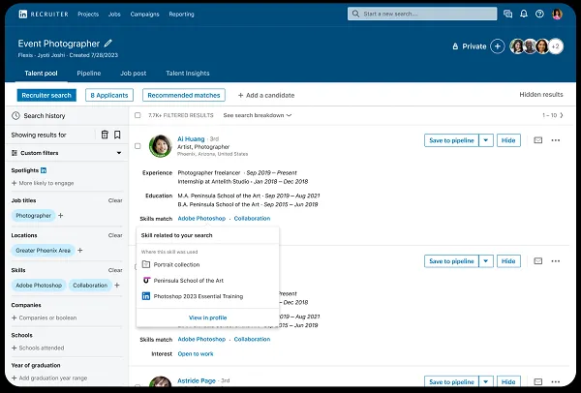The image size is (581, 393).
Task: Add Companies or boolean filter
Action: (x=45, y=317)
